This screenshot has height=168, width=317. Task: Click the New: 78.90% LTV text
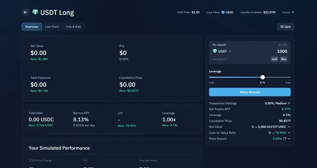tap(127, 126)
